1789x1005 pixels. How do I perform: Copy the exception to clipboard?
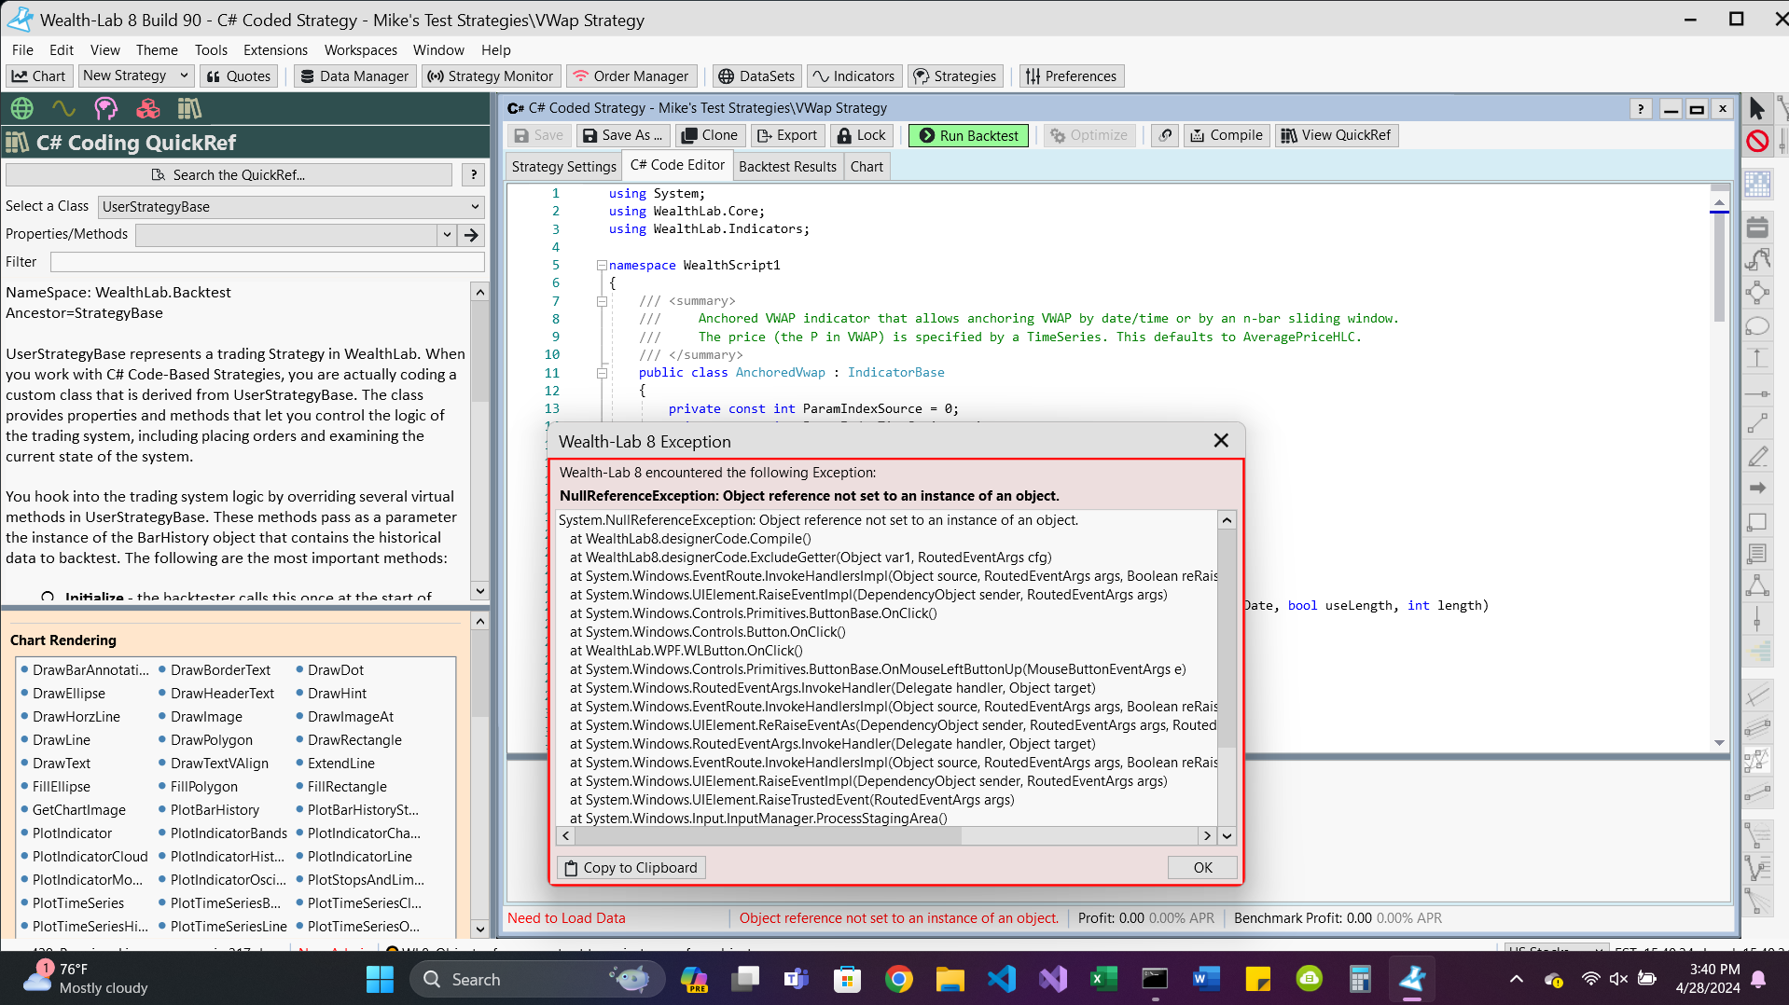(x=631, y=868)
